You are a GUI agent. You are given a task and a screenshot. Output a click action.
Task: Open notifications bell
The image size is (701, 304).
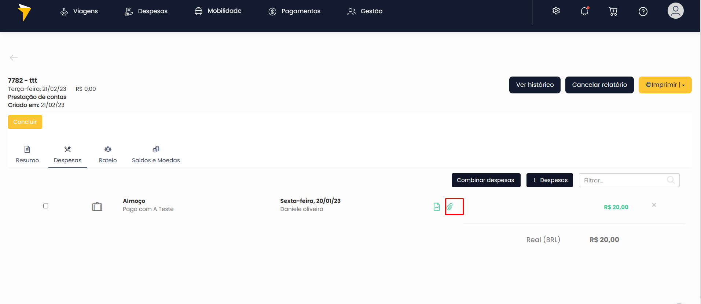(x=584, y=11)
